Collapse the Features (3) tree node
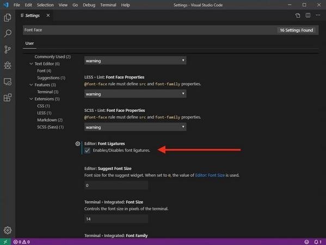This screenshot has height=245, width=326. (x=31, y=85)
